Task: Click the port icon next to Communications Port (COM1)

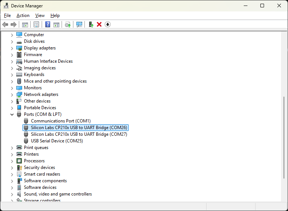Action: [26, 121]
